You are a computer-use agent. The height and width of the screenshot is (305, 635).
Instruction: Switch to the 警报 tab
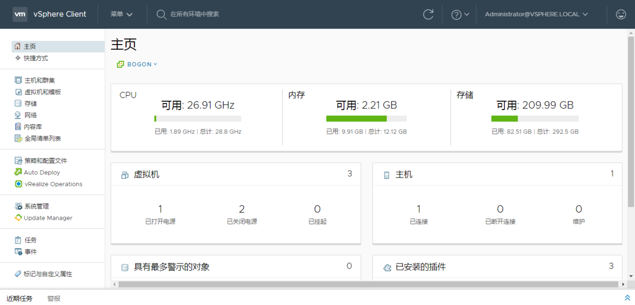click(x=53, y=298)
